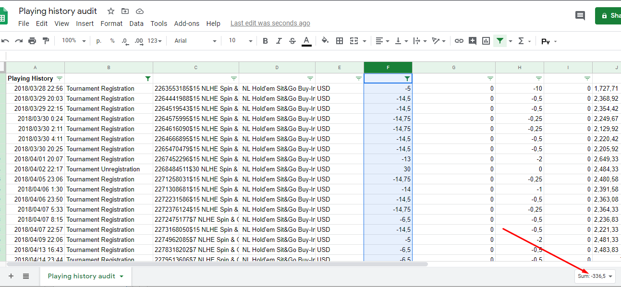Viewport: 621px width, 287px height.
Task: Insert a link
Action: (459, 41)
